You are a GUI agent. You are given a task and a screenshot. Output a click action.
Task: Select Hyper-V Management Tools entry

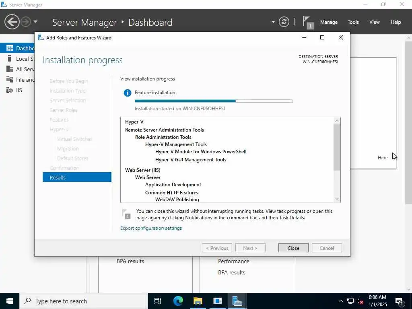(x=176, y=144)
